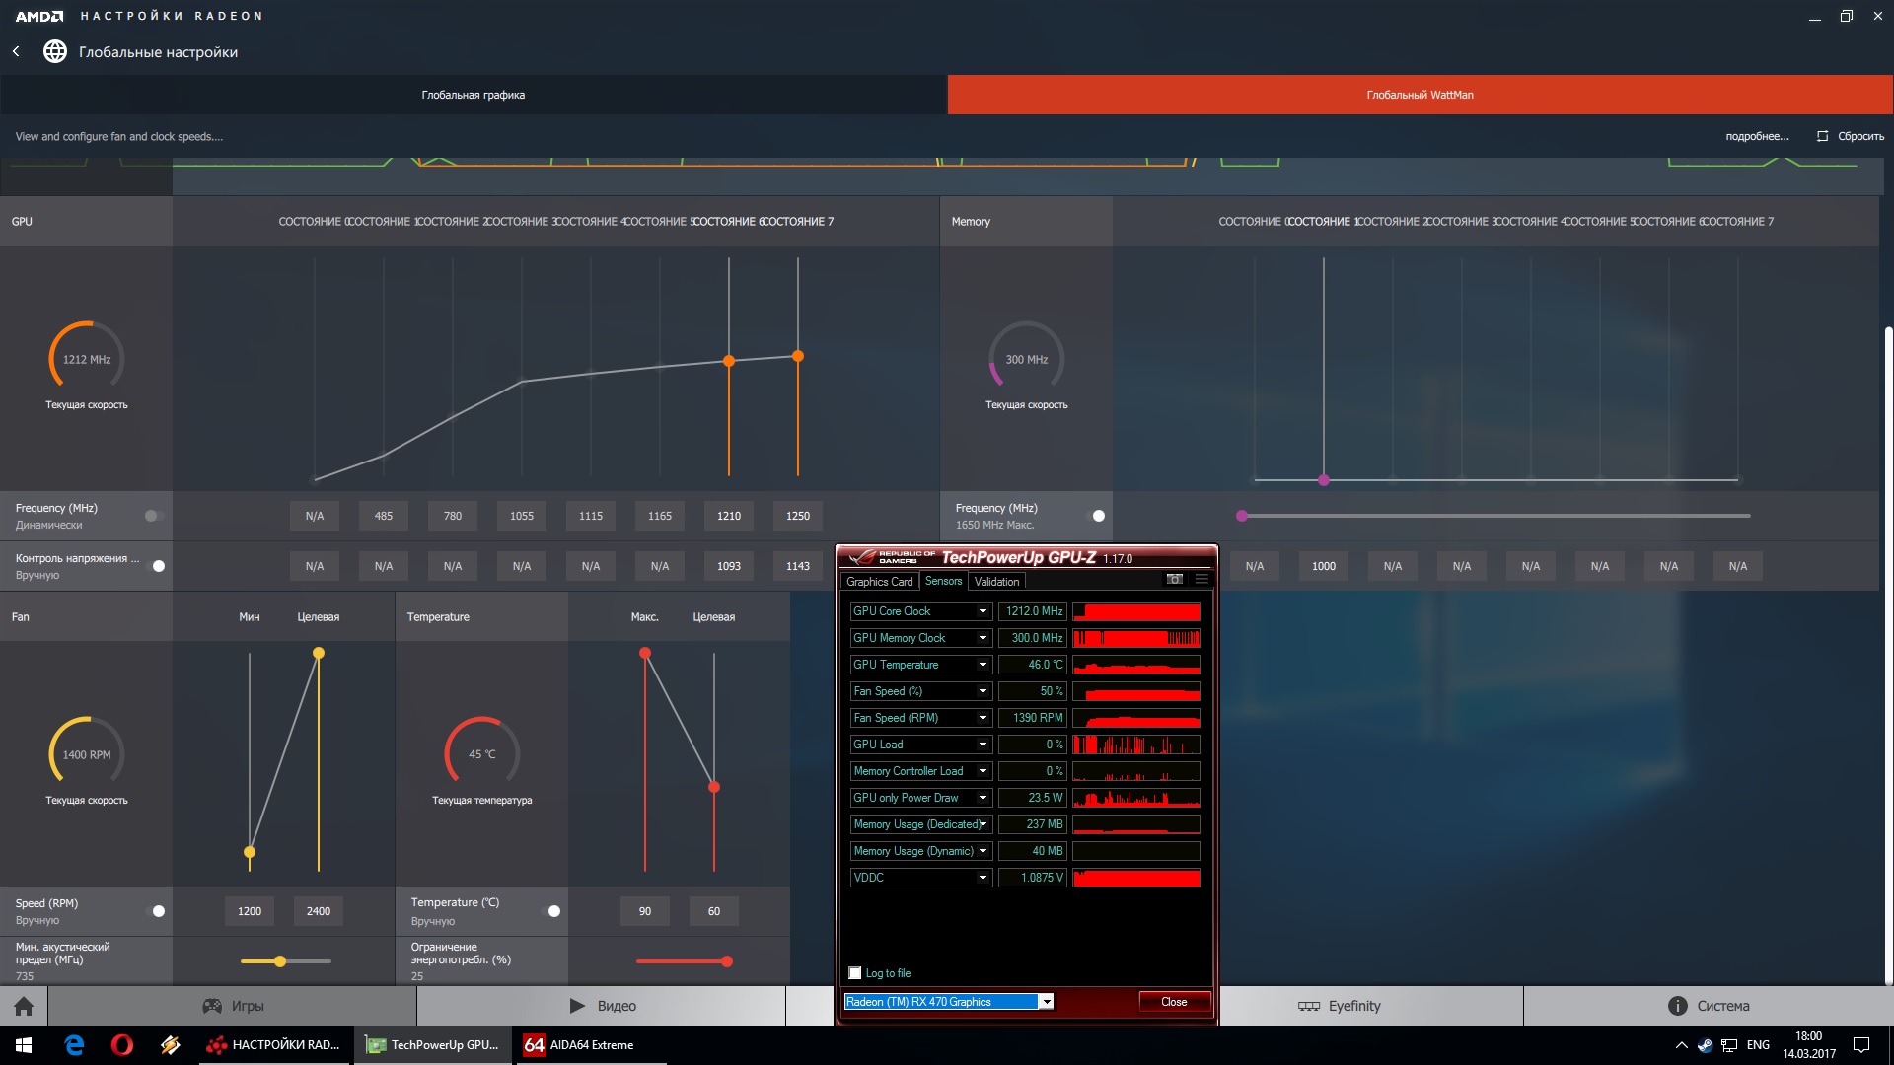The height and width of the screenshot is (1065, 1894).
Task: Click the GPU-Z Close button
Action: (x=1174, y=1002)
